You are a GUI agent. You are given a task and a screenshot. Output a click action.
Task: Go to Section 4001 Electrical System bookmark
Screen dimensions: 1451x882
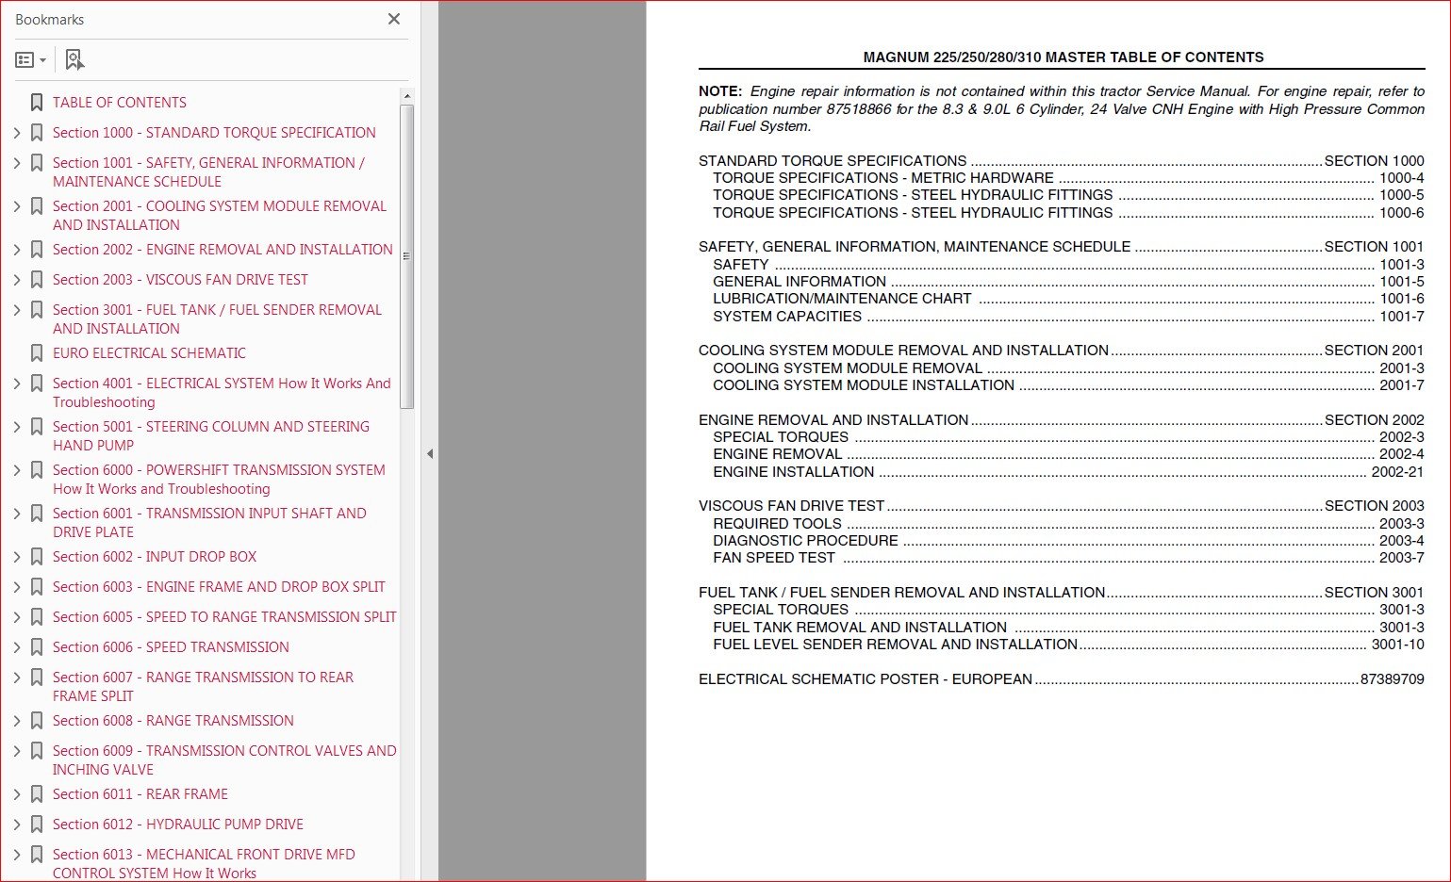(222, 393)
